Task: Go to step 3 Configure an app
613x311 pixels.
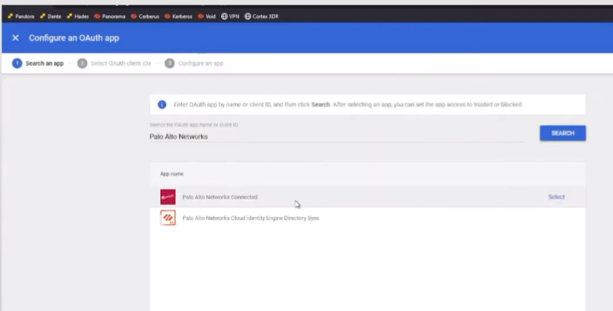Action: tap(194, 63)
